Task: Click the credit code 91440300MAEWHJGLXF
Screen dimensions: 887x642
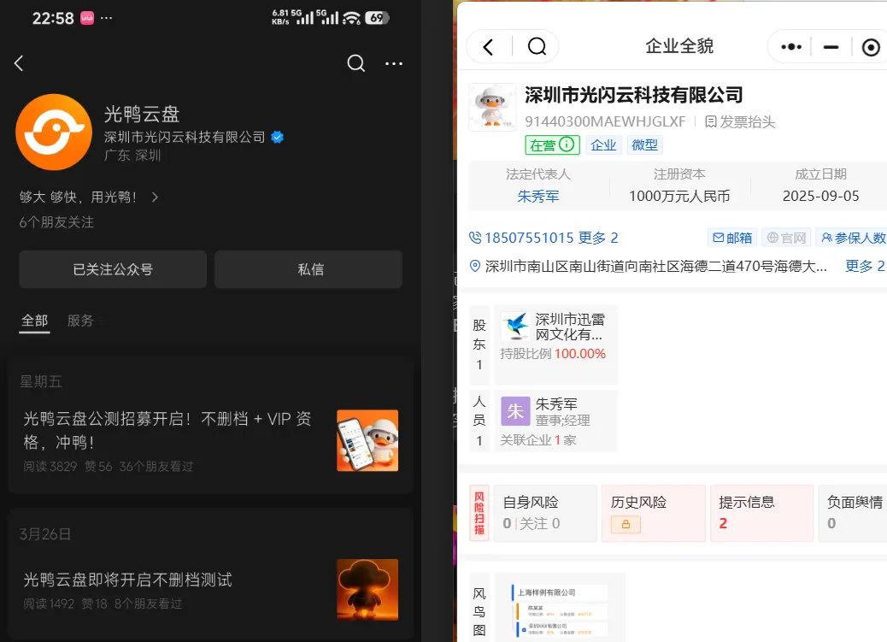Action: coord(605,121)
